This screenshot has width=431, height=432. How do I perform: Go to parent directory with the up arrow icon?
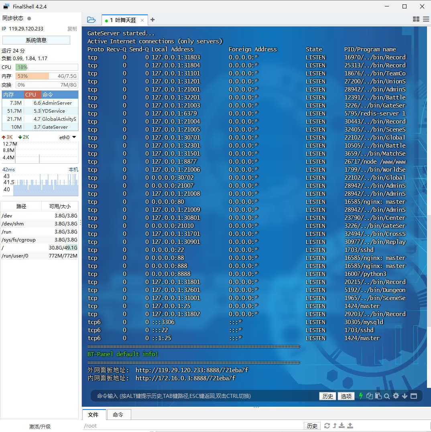click(x=335, y=426)
